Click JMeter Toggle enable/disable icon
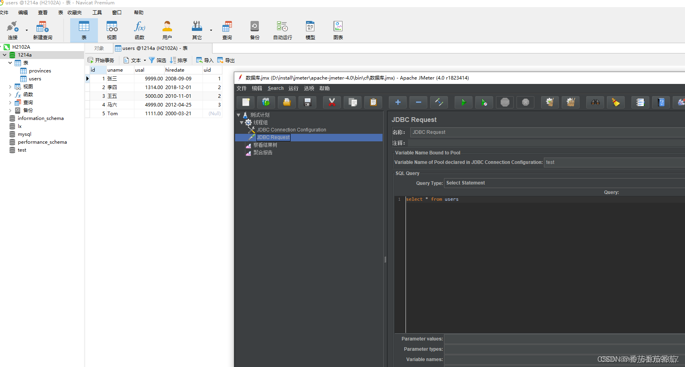This screenshot has width=685, height=367. click(439, 102)
